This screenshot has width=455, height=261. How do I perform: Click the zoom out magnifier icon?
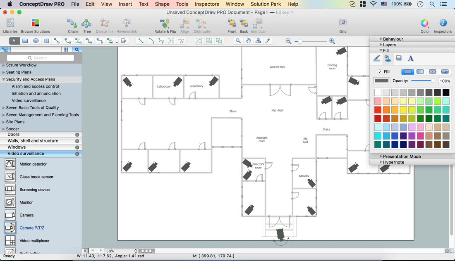tap(288, 41)
